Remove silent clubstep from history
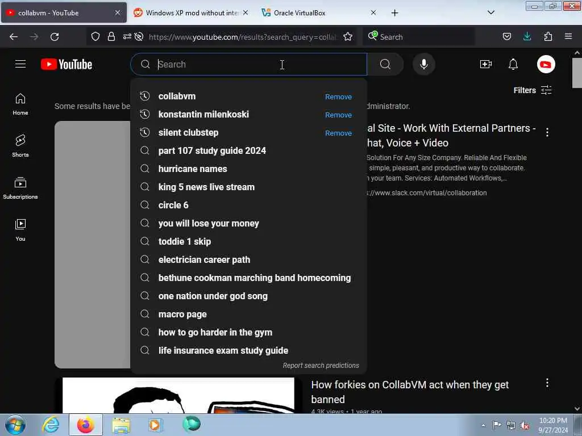Viewport: 582px width, 436px height. (x=338, y=133)
